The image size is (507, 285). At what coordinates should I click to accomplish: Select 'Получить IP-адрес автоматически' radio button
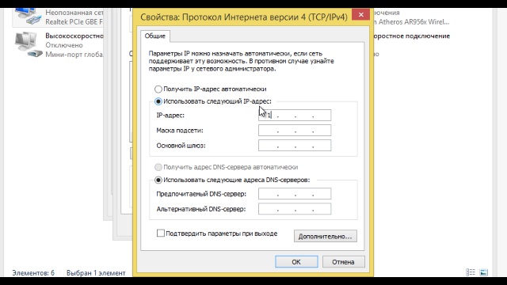(158, 89)
